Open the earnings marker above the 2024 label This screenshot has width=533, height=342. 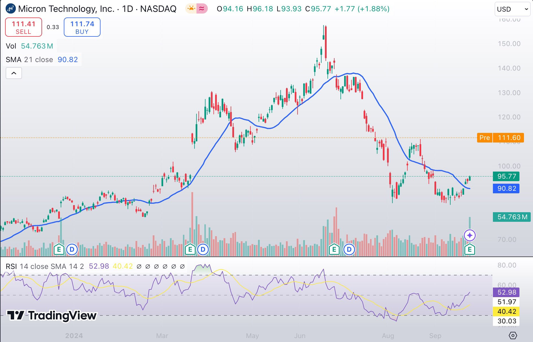(x=59, y=249)
